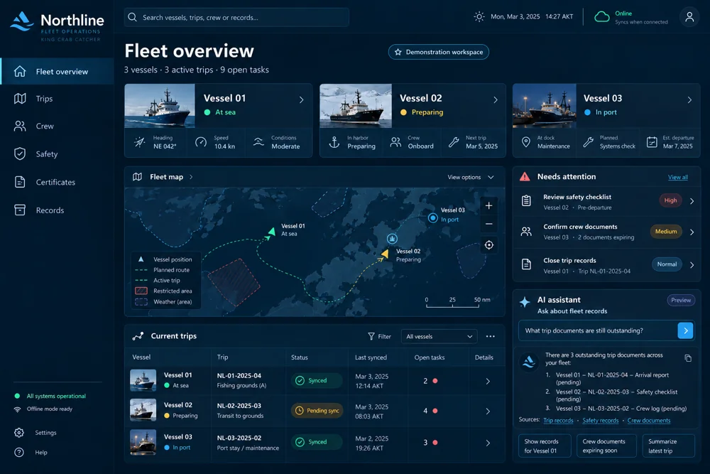Click the Vessel 02 yellow map marker
710x474 pixels.
click(x=384, y=254)
